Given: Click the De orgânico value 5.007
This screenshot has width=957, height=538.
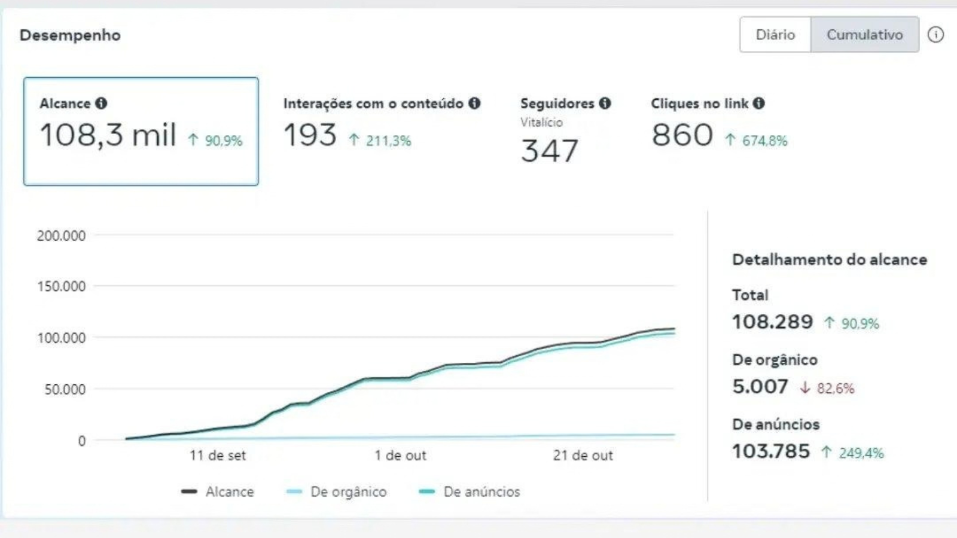Looking at the screenshot, I should pos(760,387).
